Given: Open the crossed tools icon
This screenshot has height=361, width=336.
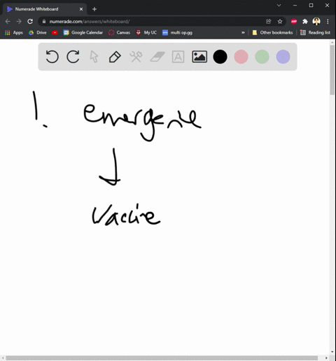Looking at the screenshot, I should coord(136,57).
